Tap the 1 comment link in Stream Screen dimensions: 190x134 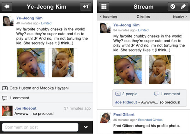(170, 94)
